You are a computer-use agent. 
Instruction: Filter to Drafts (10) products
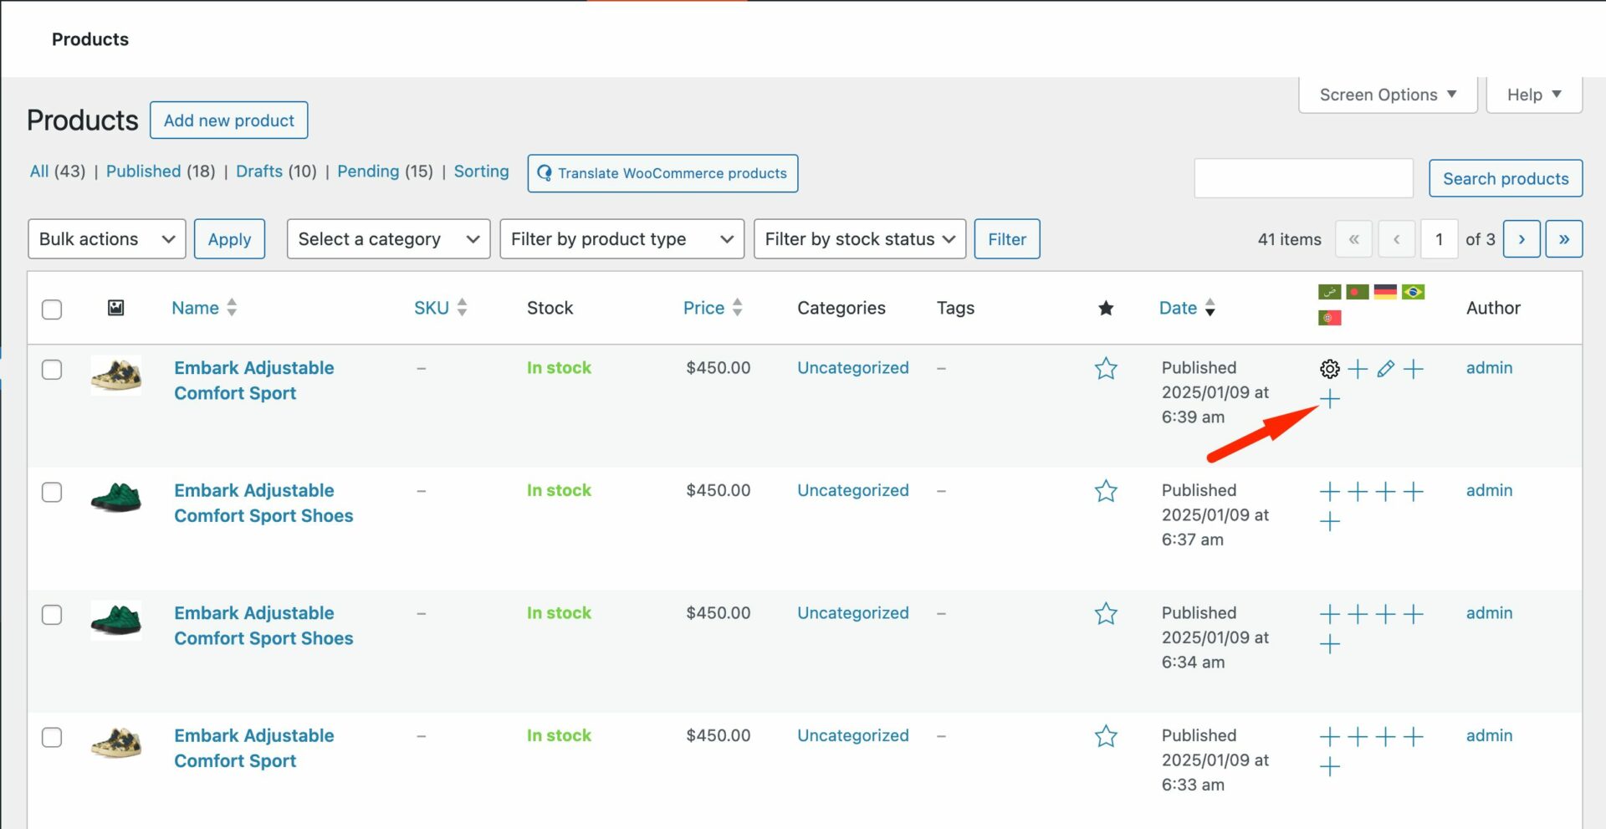pyautogui.click(x=276, y=171)
